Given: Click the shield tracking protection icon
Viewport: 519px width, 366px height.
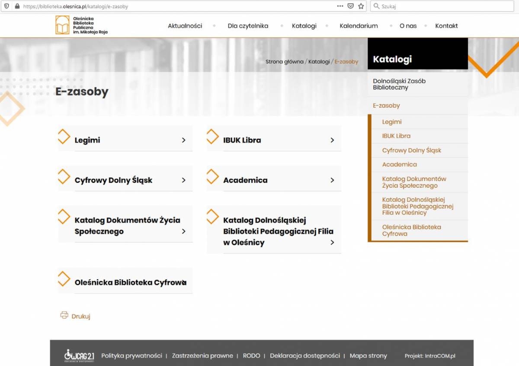Looking at the screenshot, I should tap(6, 6).
